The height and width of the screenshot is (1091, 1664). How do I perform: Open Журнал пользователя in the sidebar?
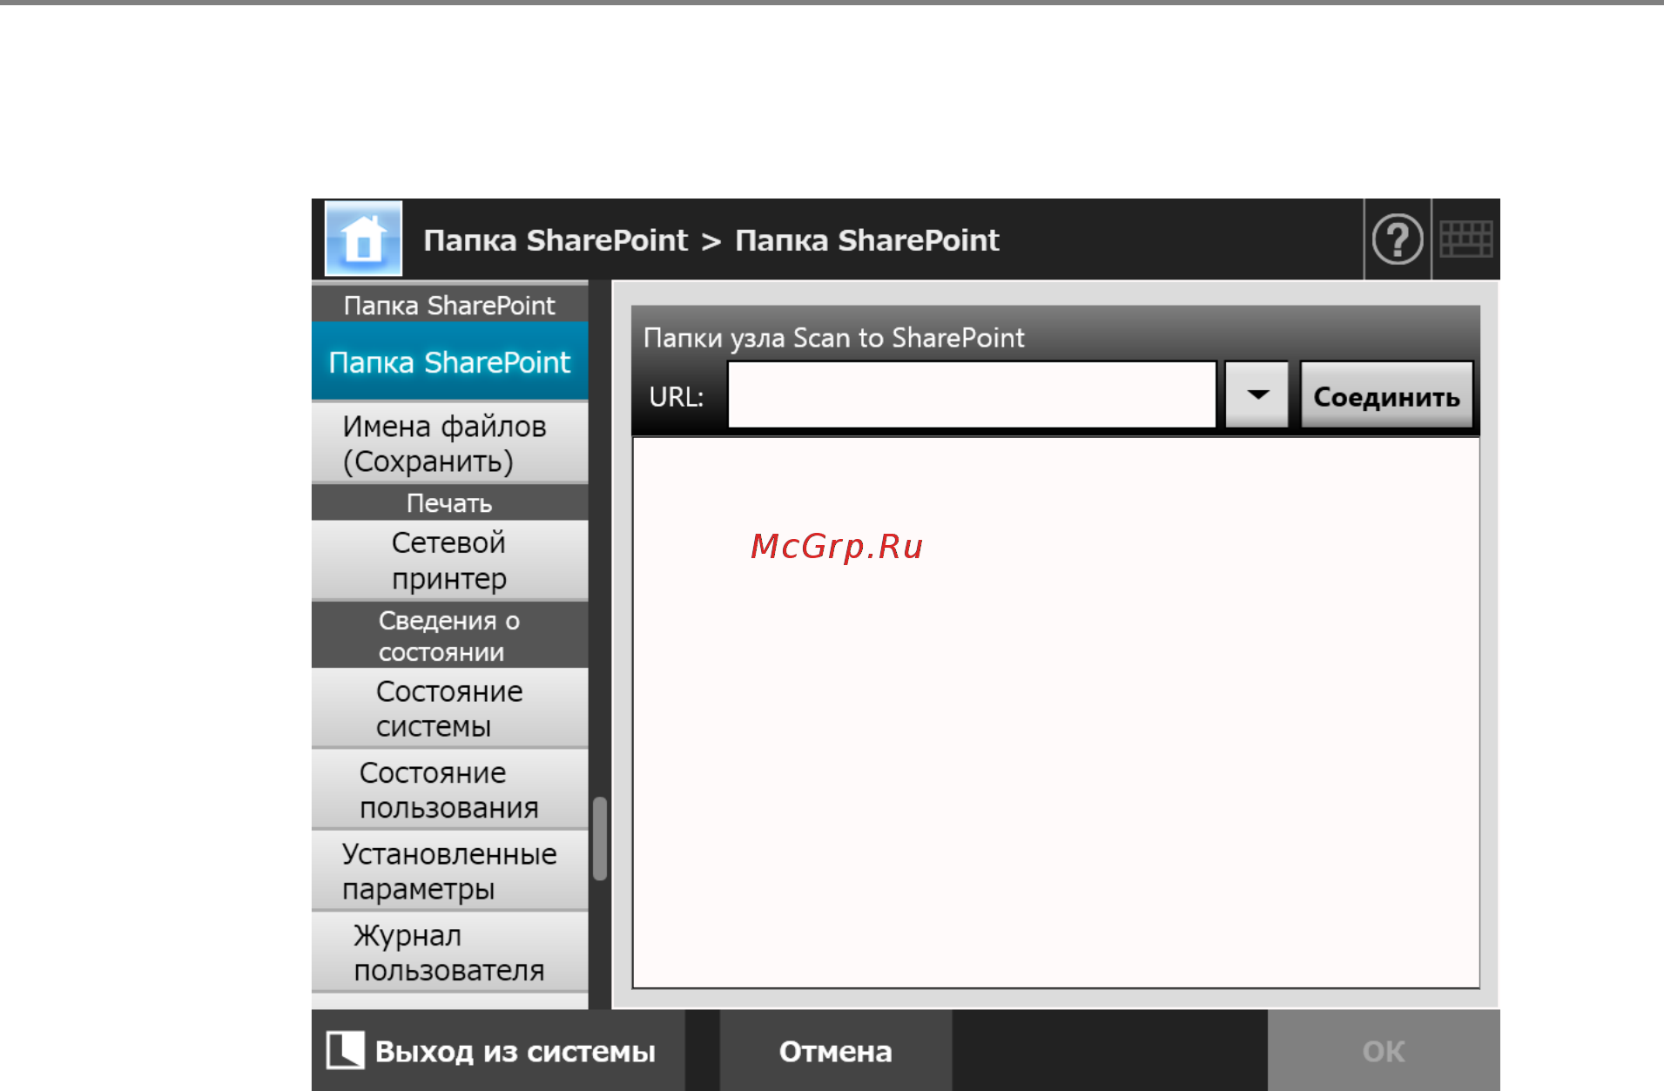coord(449,952)
